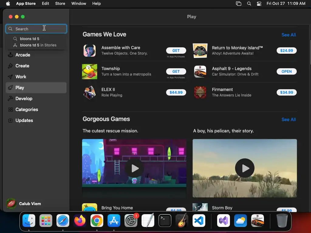
Task: Buy Firmament for $34.99
Action: pyautogui.click(x=286, y=92)
